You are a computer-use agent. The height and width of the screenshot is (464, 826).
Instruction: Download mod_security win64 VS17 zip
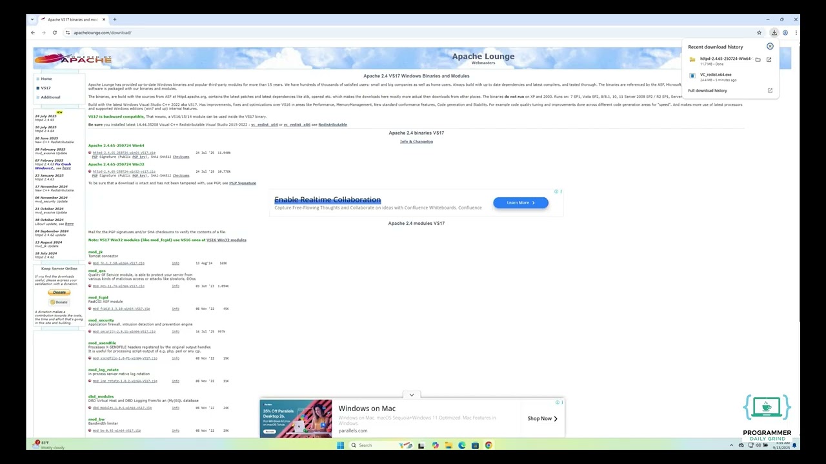pos(124,332)
